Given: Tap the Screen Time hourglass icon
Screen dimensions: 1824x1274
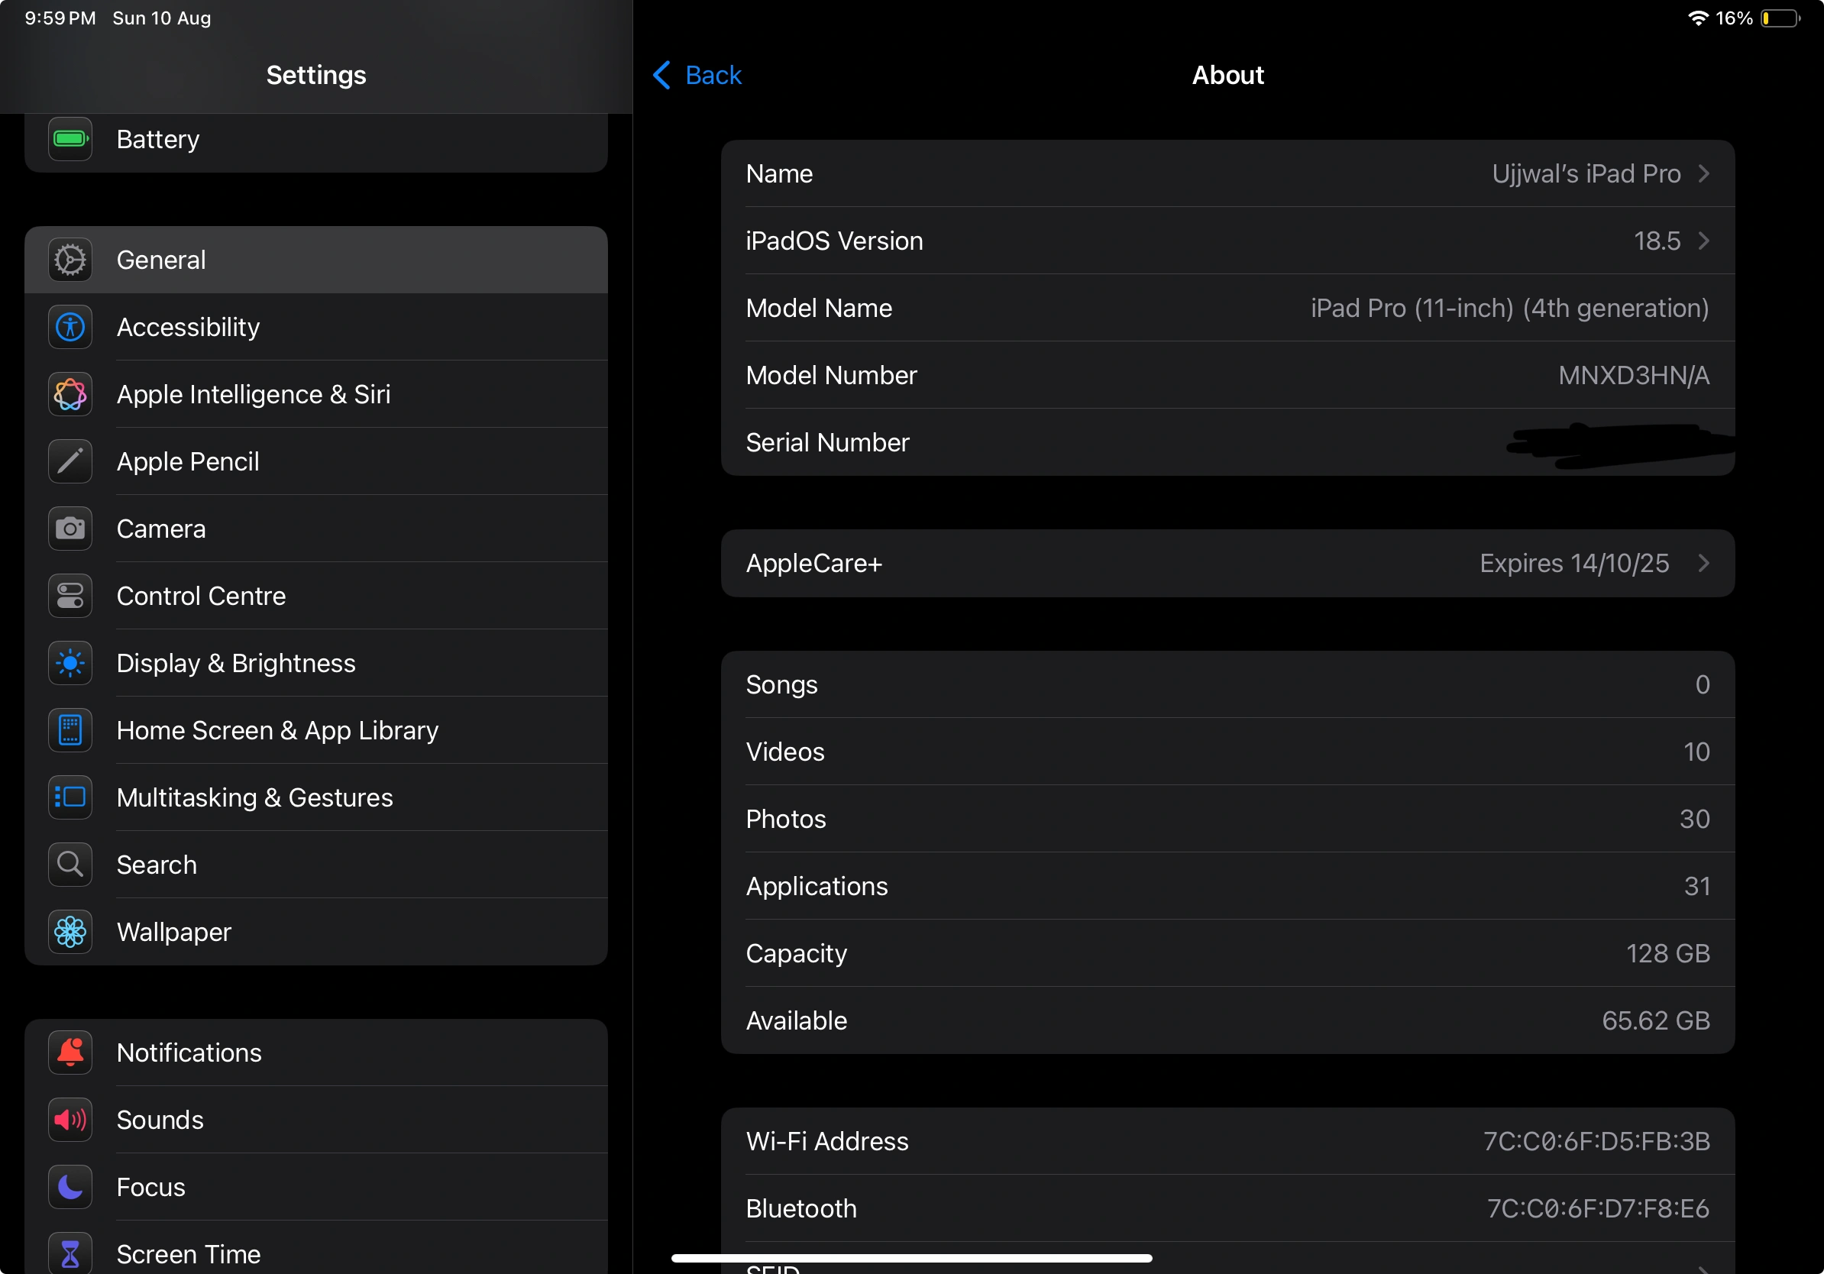Looking at the screenshot, I should 70,1253.
